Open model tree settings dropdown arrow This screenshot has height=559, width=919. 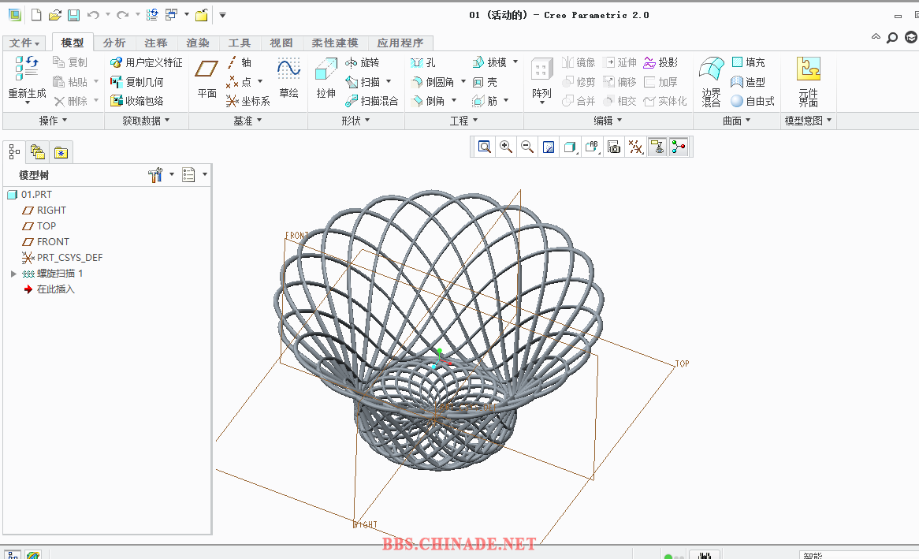coord(173,175)
